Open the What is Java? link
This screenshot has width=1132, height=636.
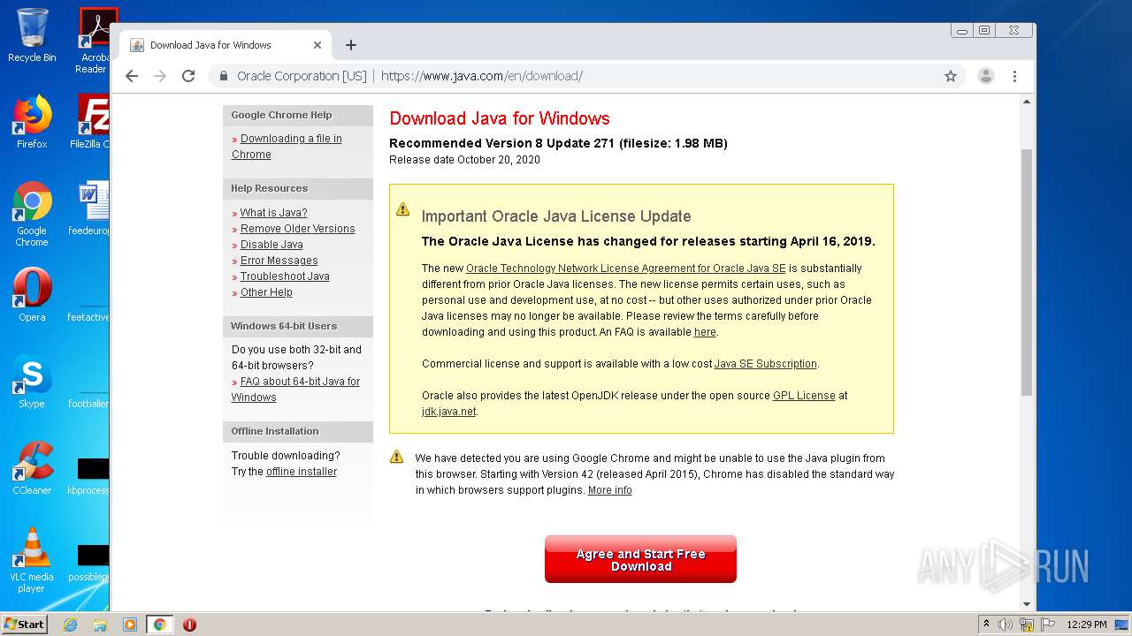point(274,213)
